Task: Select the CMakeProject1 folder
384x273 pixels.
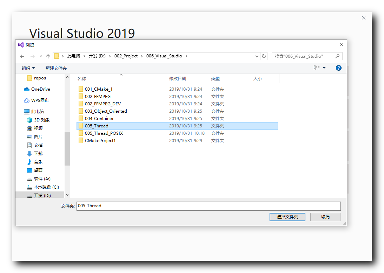Action: (x=100, y=141)
